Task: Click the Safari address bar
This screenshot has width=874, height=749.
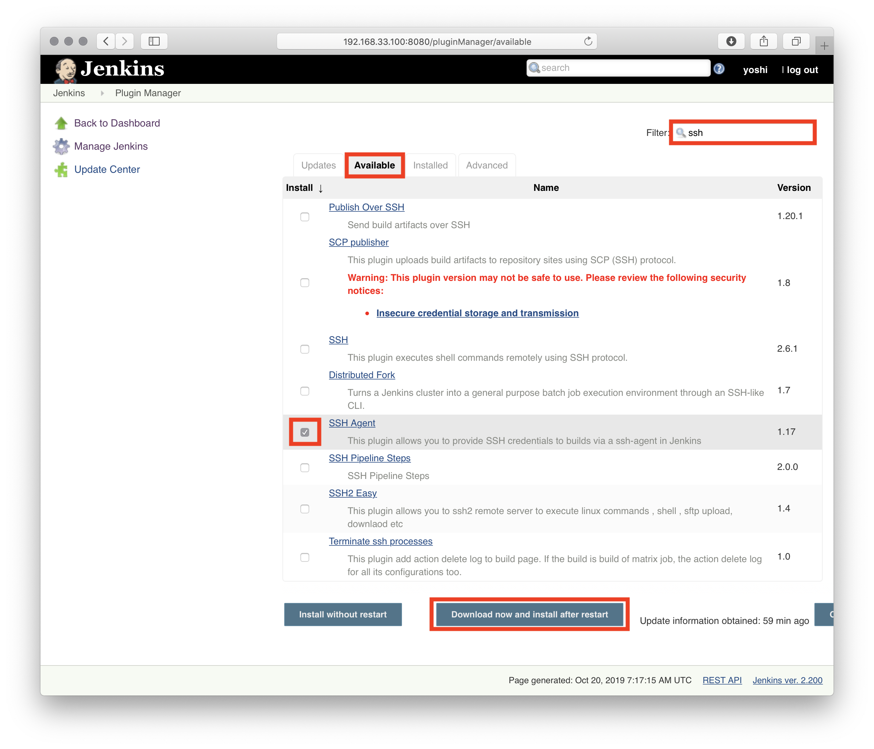Action: click(437, 41)
